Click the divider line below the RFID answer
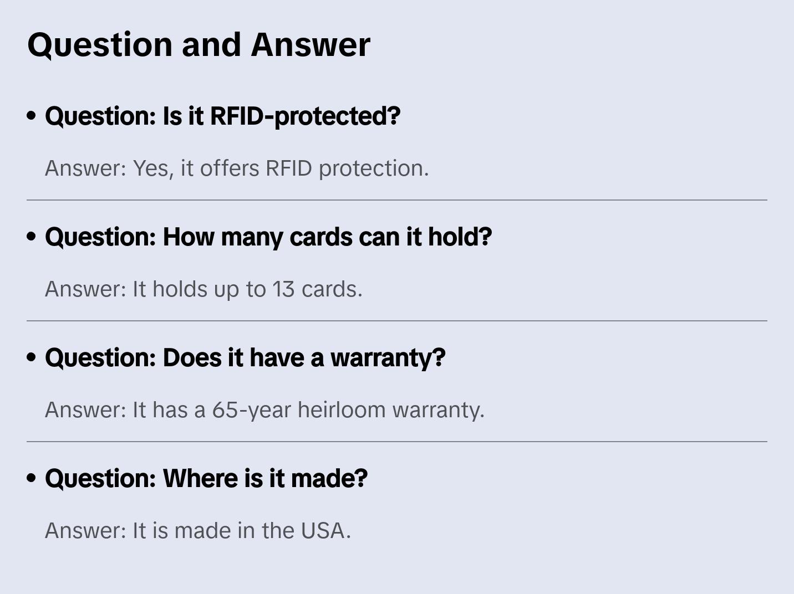794x594 pixels. (x=397, y=200)
